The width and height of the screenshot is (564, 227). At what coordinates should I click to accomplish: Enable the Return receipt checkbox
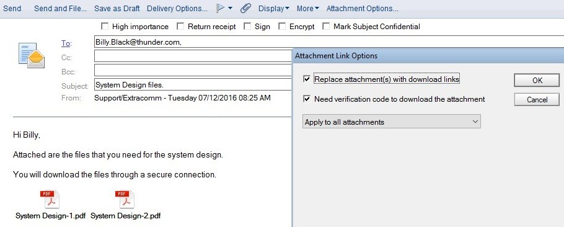click(180, 26)
